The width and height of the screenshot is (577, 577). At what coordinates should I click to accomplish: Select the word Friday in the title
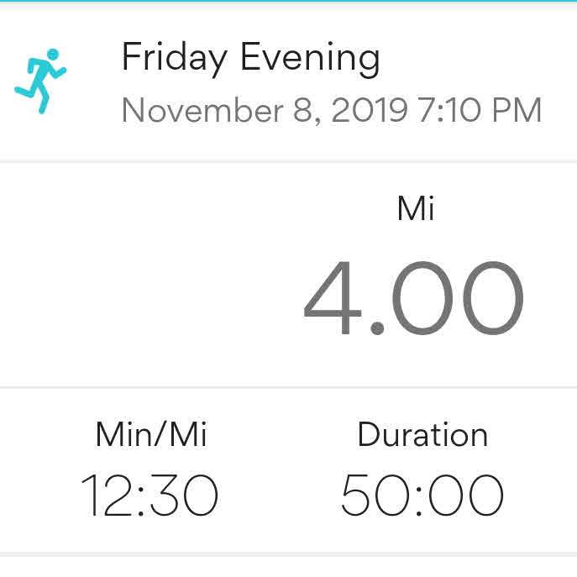(174, 57)
